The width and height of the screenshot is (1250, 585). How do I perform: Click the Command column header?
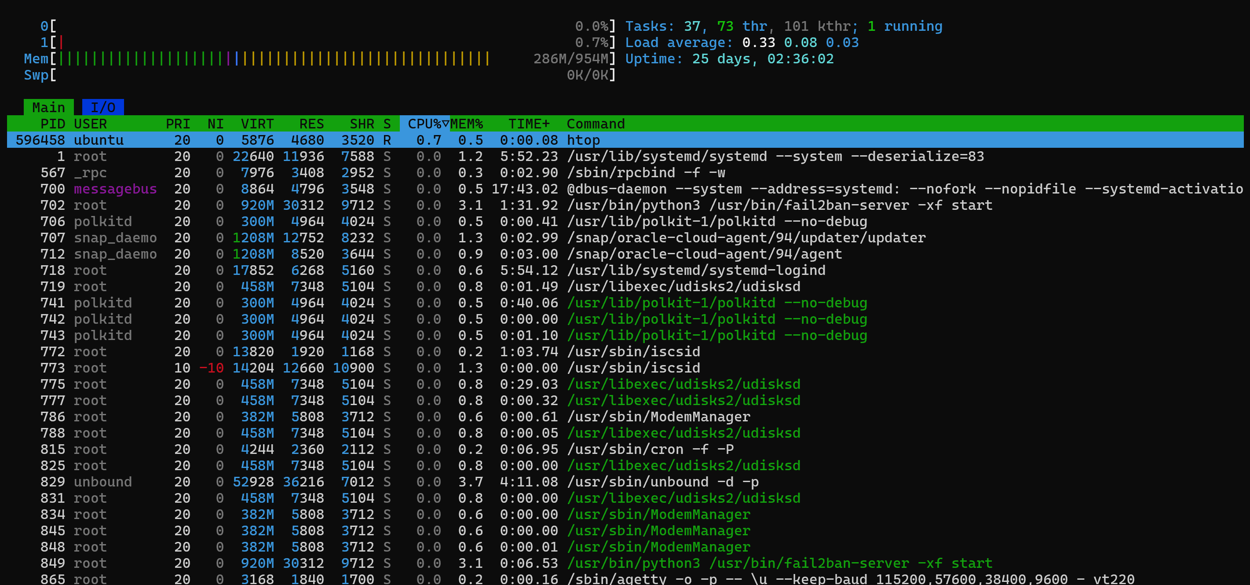[596, 124]
